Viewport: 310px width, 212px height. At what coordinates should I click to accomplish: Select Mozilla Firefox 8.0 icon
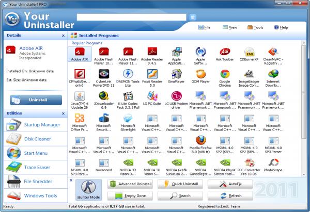200,144
